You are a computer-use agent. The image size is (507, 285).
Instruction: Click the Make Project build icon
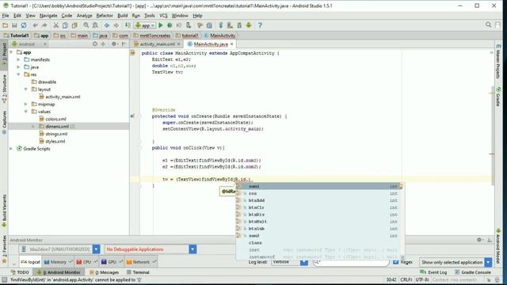tap(128, 25)
